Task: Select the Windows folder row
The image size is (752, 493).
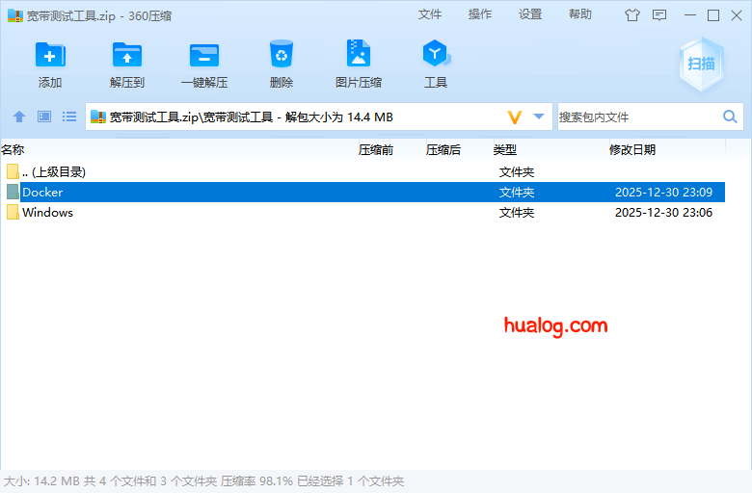Action: pos(363,212)
